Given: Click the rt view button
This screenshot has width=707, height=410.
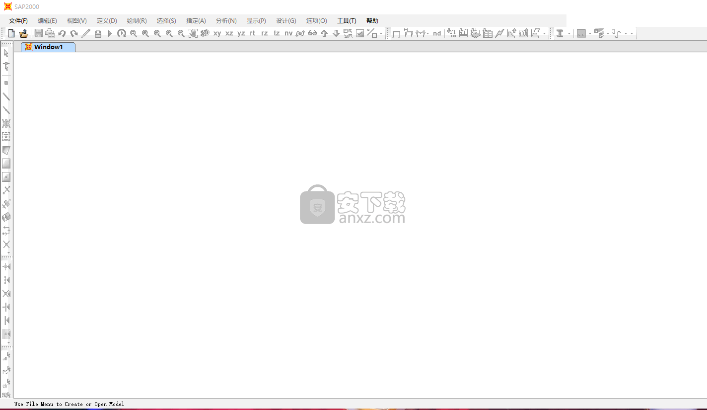Looking at the screenshot, I should click(252, 33).
